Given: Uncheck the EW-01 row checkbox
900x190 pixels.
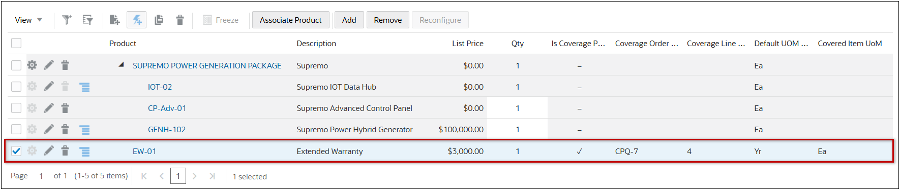Looking at the screenshot, I should point(16,151).
